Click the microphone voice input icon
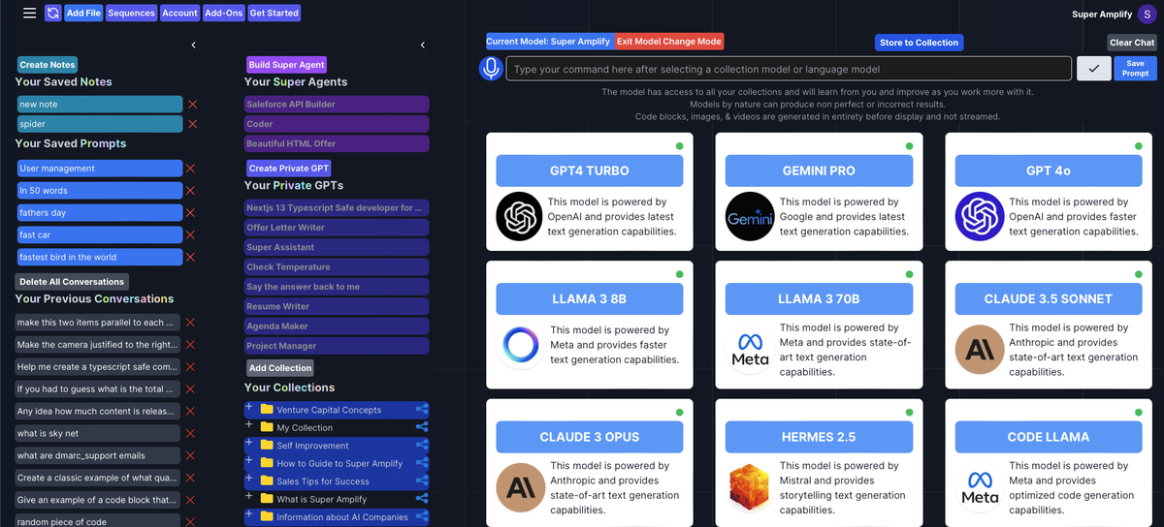 [491, 69]
